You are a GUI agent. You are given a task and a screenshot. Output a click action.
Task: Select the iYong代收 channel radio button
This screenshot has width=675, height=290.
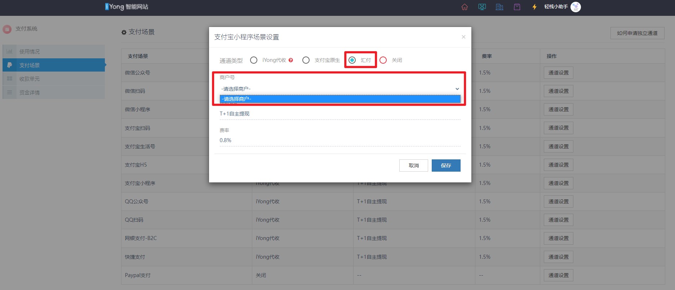[254, 60]
